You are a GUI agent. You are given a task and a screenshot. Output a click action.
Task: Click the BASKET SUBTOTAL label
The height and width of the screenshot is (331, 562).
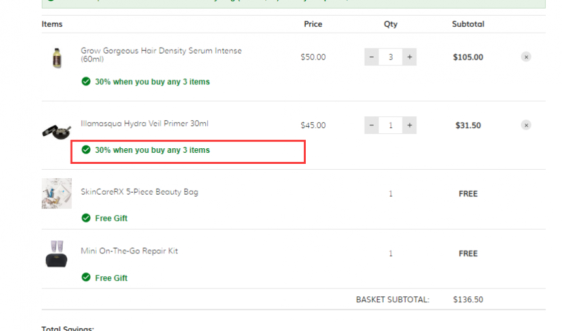pyautogui.click(x=393, y=300)
